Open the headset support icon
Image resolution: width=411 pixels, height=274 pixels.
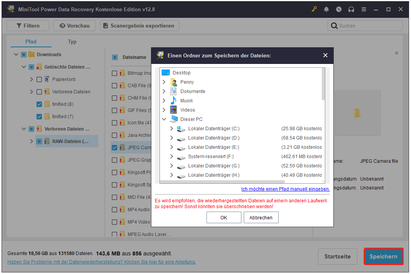coord(351,9)
